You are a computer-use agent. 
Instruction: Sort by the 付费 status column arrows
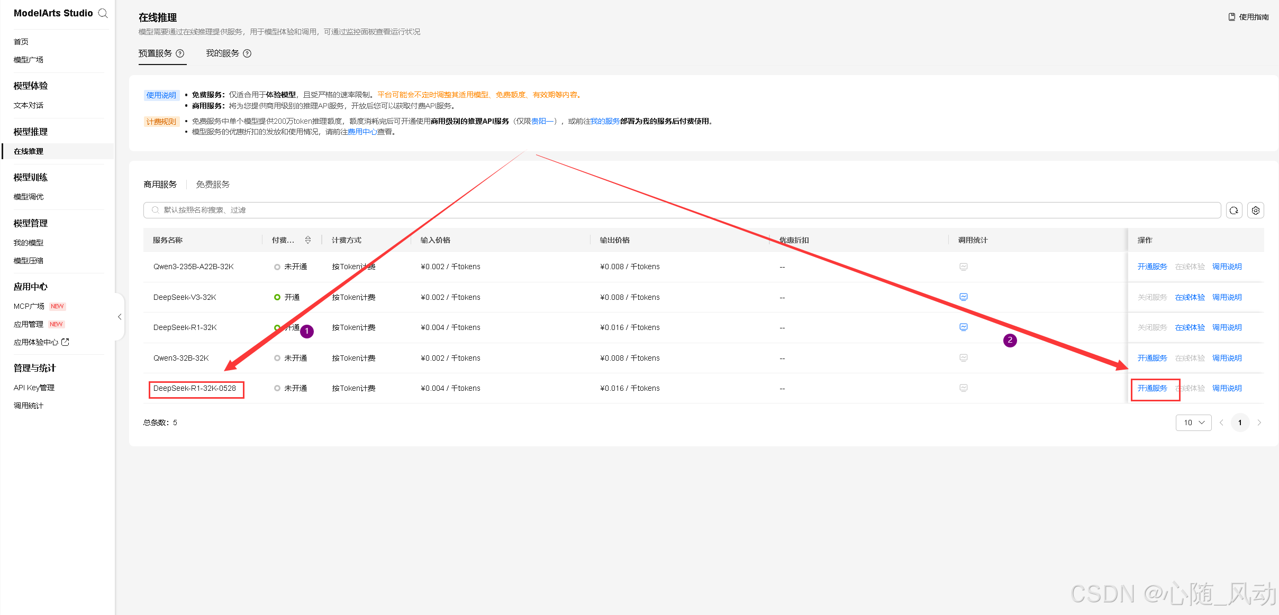coord(308,240)
